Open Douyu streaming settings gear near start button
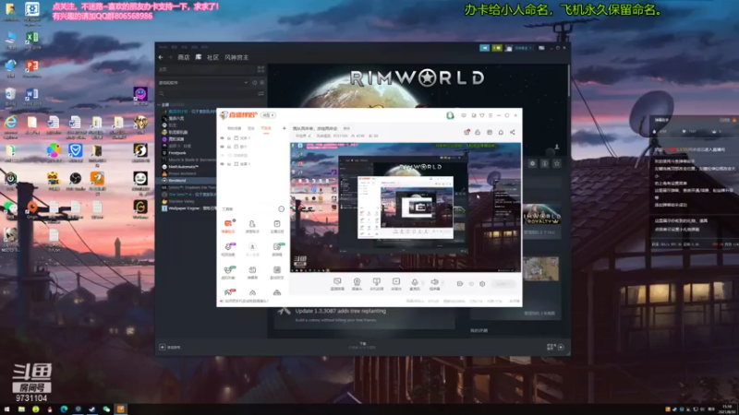Screen dimensions: 739x415 (482, 284)
